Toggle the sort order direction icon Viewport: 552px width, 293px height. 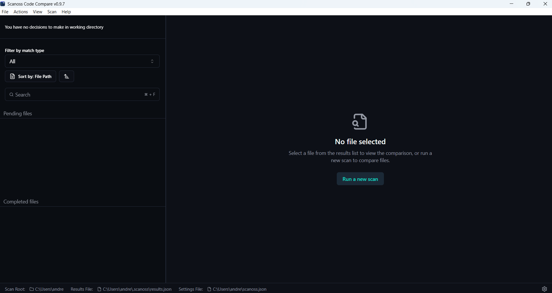[67, 76]
